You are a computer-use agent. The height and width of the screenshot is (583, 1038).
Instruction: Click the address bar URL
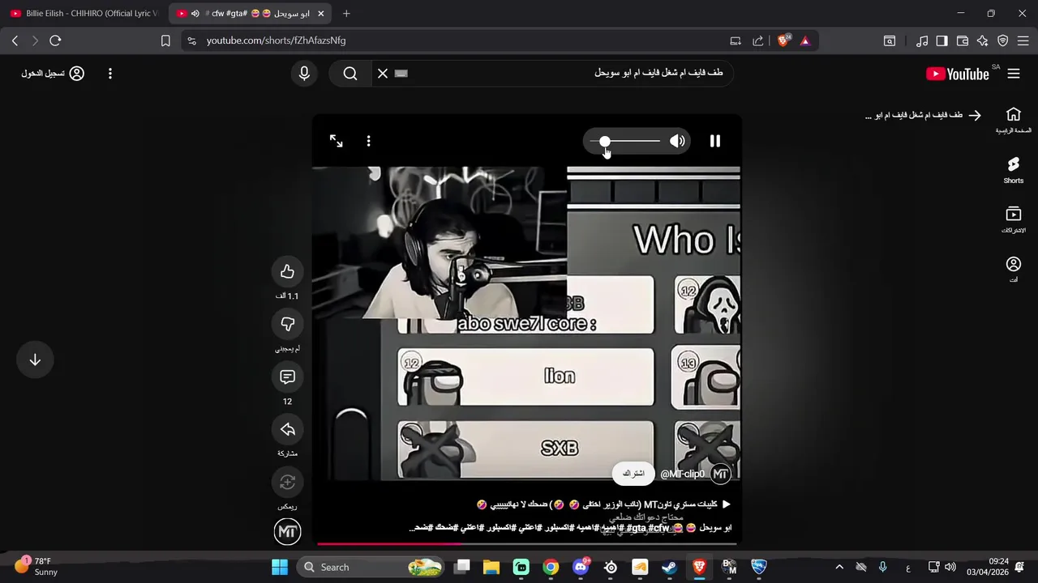click(276, 40)
